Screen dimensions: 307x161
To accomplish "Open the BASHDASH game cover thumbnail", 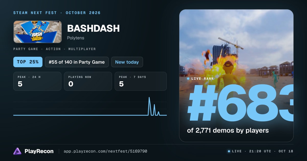I will (38, 32).
